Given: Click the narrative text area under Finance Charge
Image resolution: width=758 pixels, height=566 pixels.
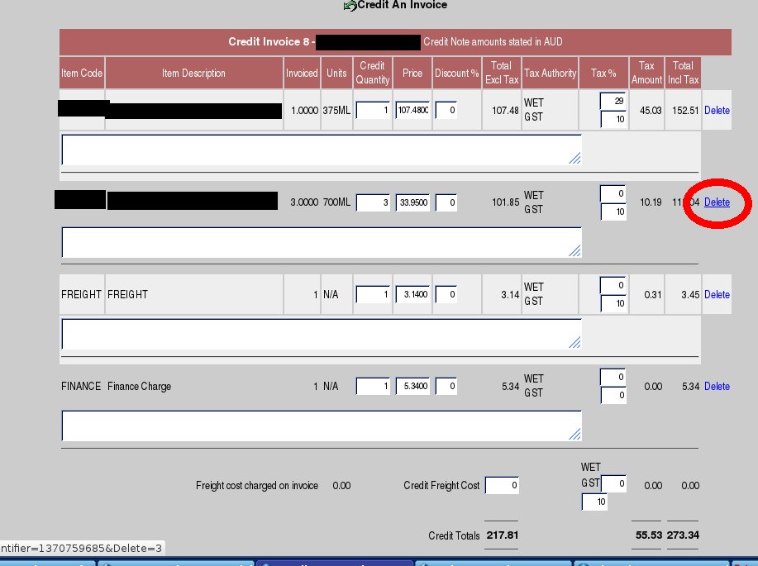Looking at the screenshot, I should pyautogui.click(x=322, y=425).
